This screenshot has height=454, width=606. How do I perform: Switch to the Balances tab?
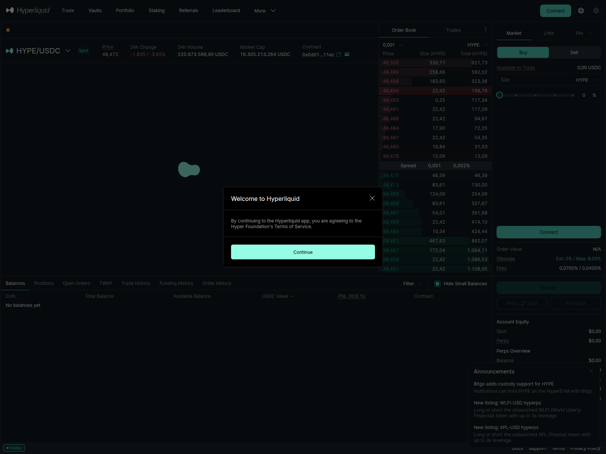point(15,283)
